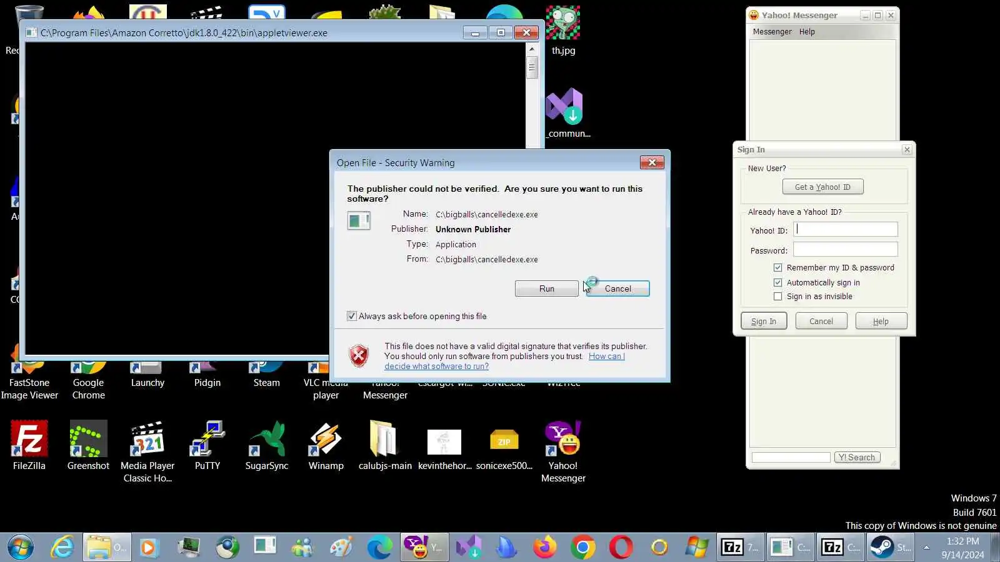
Task: Open the Messenger menu in Yahoo! Messenger
Action: tap(772, 32)
